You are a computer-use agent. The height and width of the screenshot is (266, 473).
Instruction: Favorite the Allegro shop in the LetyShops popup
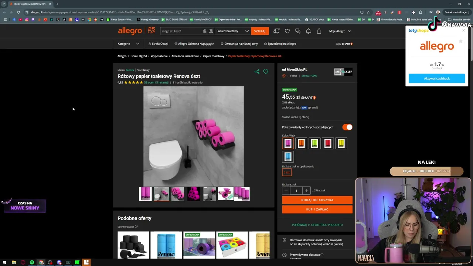pos(460,41)
